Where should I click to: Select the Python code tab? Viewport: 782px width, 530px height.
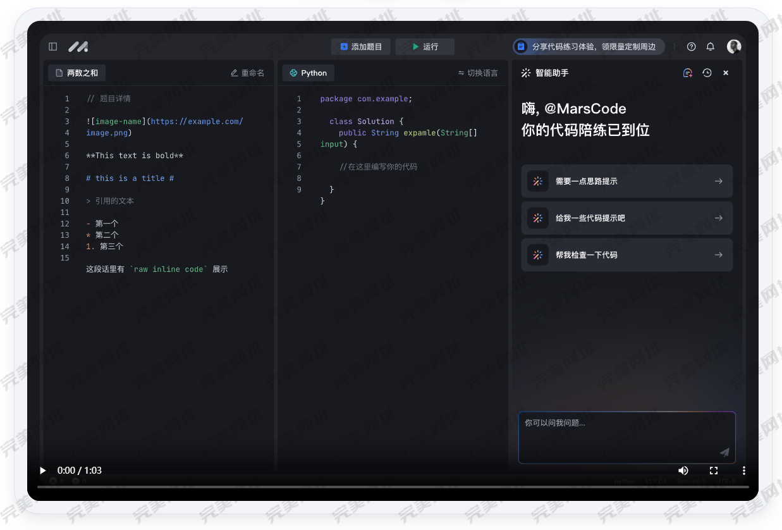(x=308, y=73)
